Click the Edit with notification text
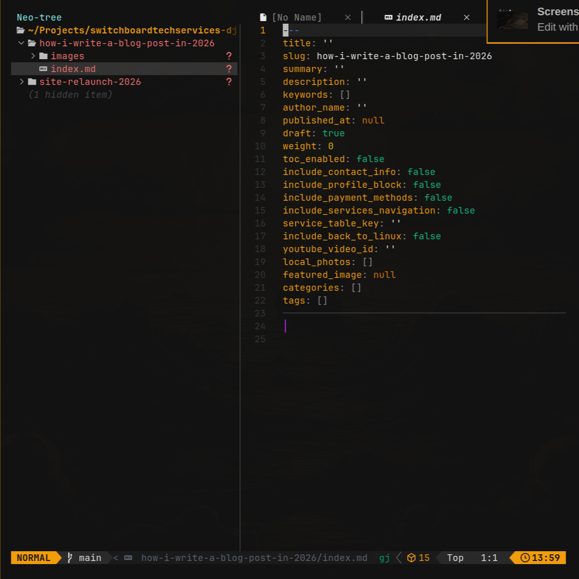The image size is (579, 579). pos(557,27)
